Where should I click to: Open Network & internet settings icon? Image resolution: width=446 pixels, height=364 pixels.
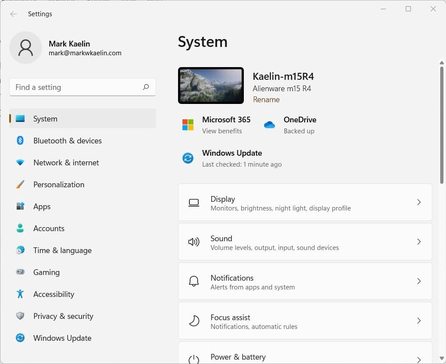[21, 163]
